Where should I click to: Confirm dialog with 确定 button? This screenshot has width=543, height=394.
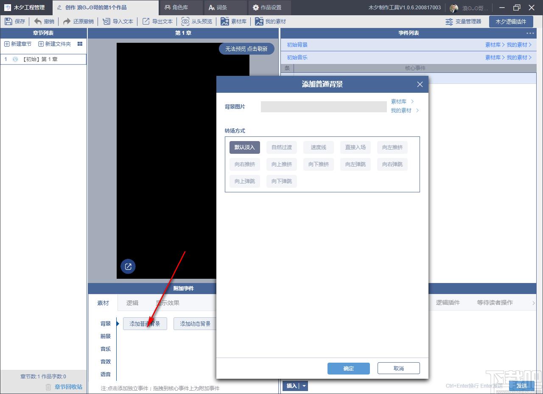tap(349, 369)
